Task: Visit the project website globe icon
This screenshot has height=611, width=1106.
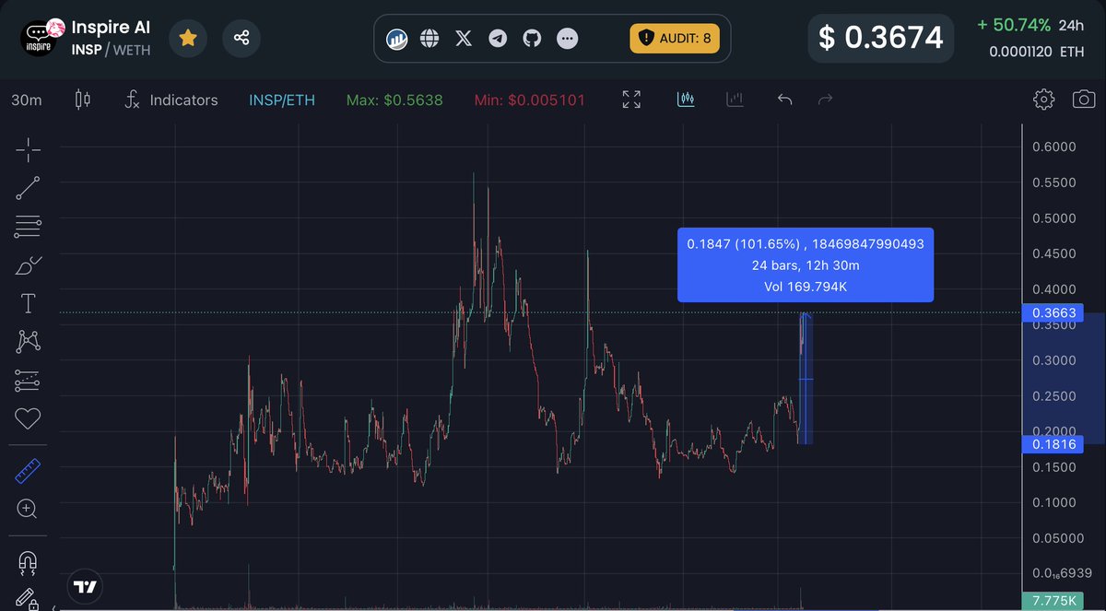Action: [x=429, y=39]
